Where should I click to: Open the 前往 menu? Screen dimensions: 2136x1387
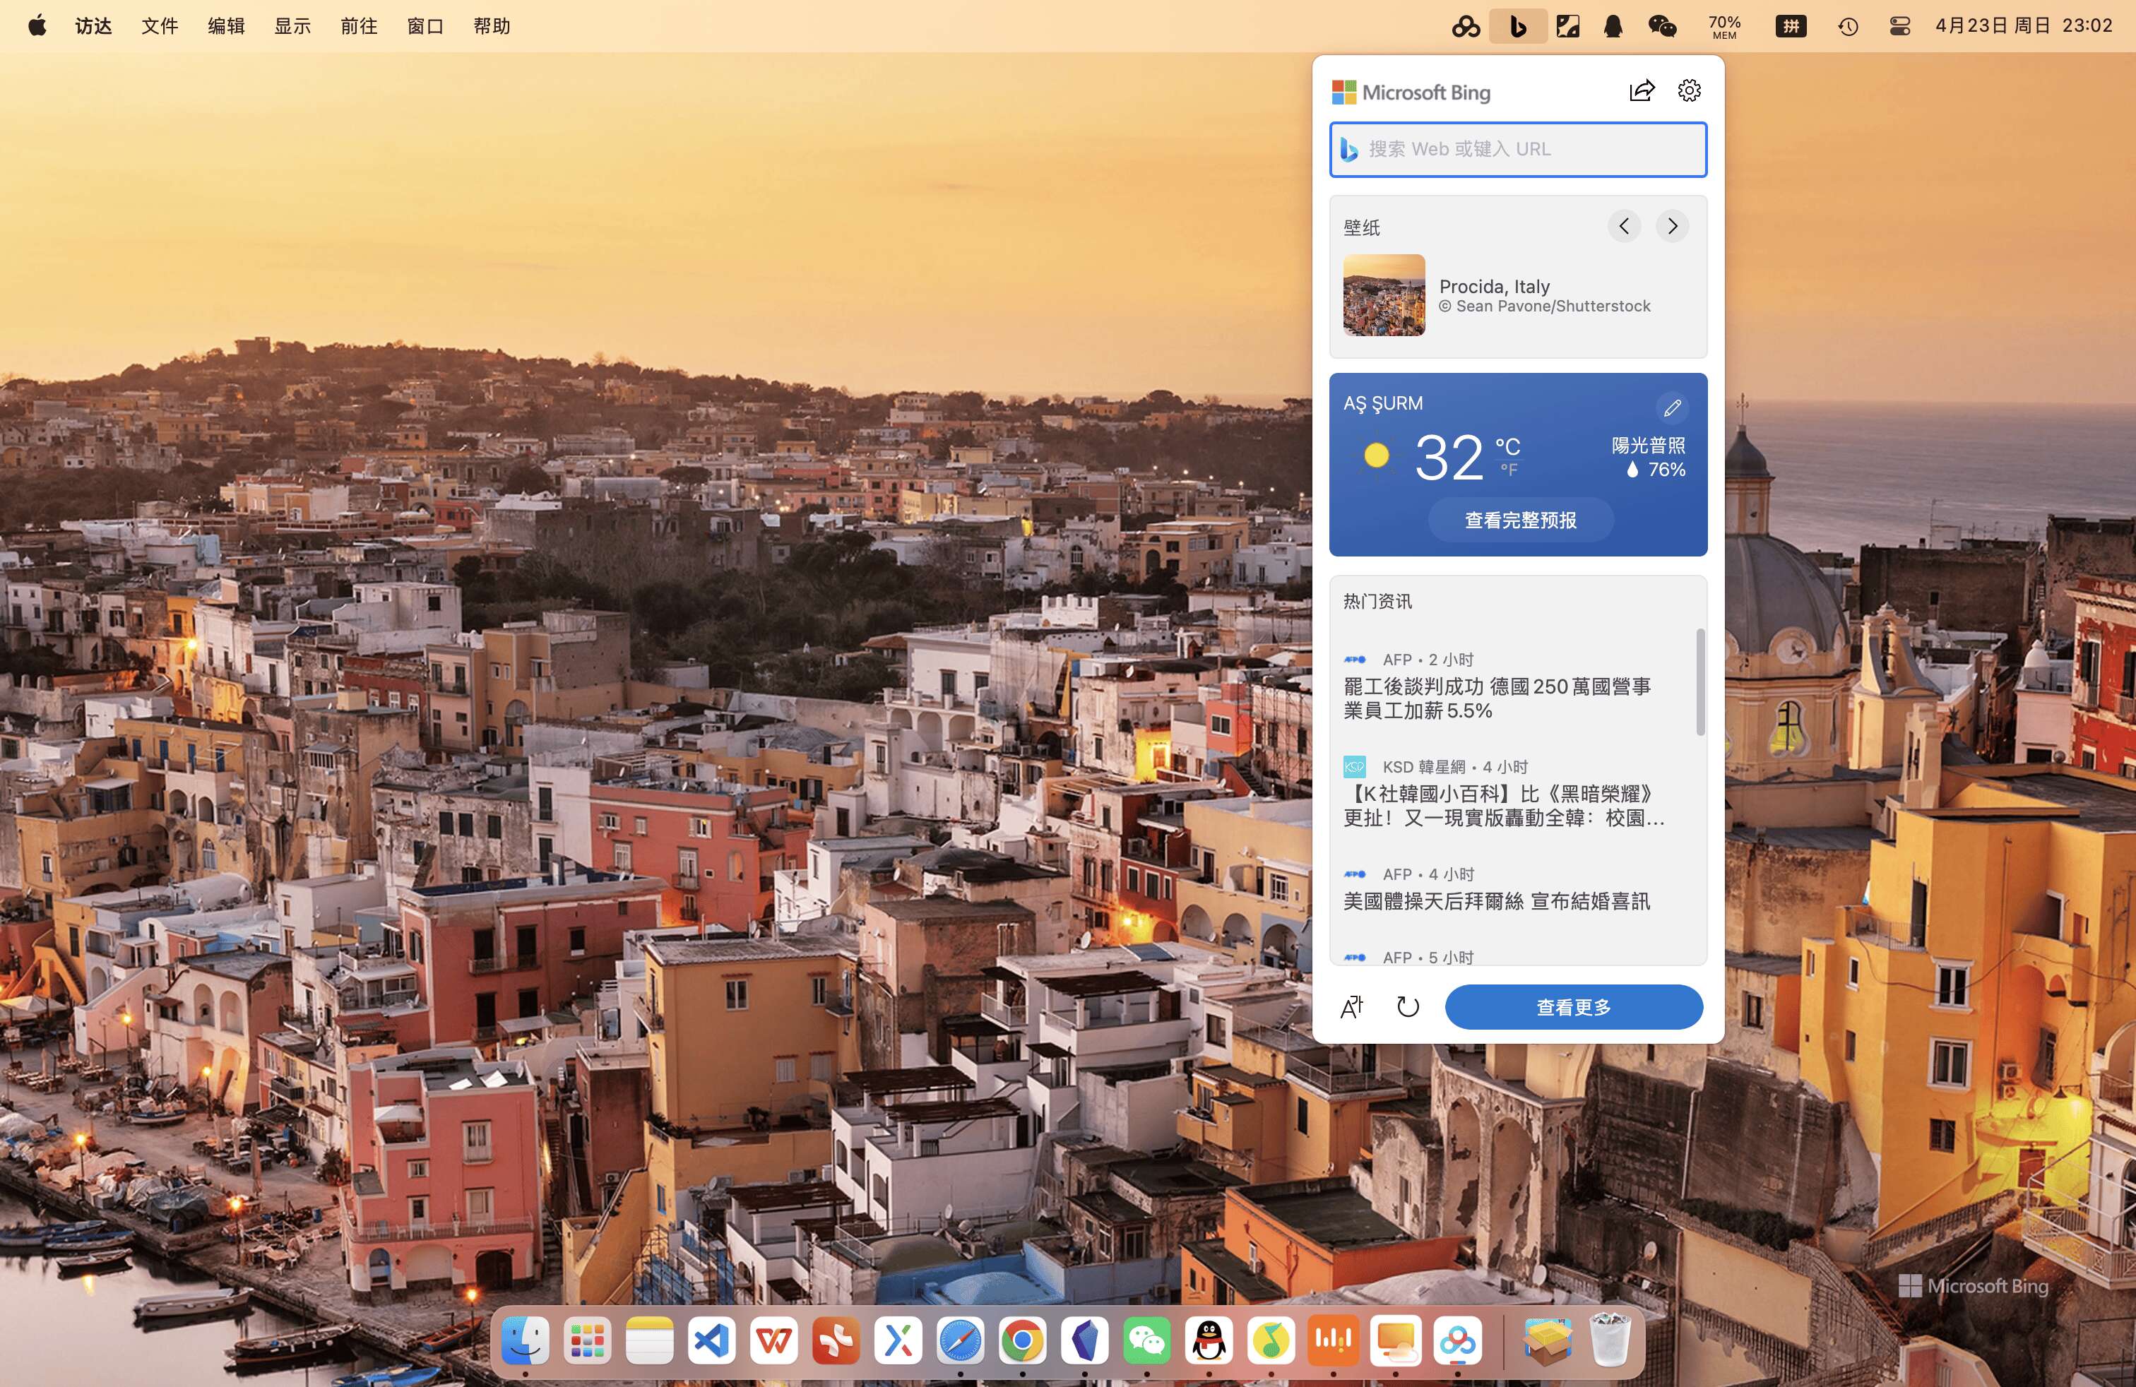point(358,25)
